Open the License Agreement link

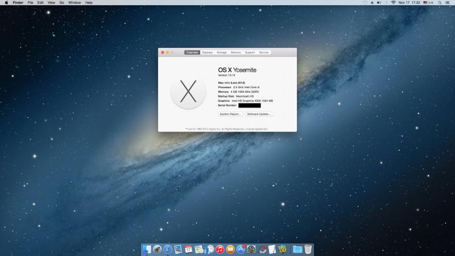[x=257, y=129]
